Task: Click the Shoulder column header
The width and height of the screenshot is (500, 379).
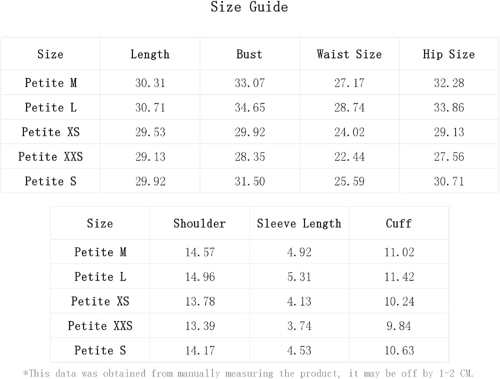Action: (x=199, y=223)
